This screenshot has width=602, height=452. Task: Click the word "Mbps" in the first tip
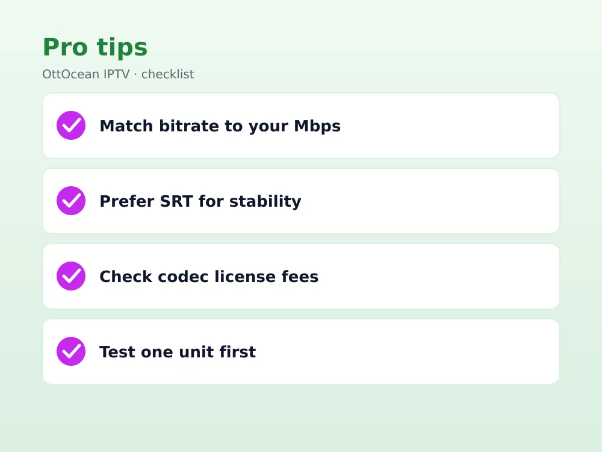(317, 126)
